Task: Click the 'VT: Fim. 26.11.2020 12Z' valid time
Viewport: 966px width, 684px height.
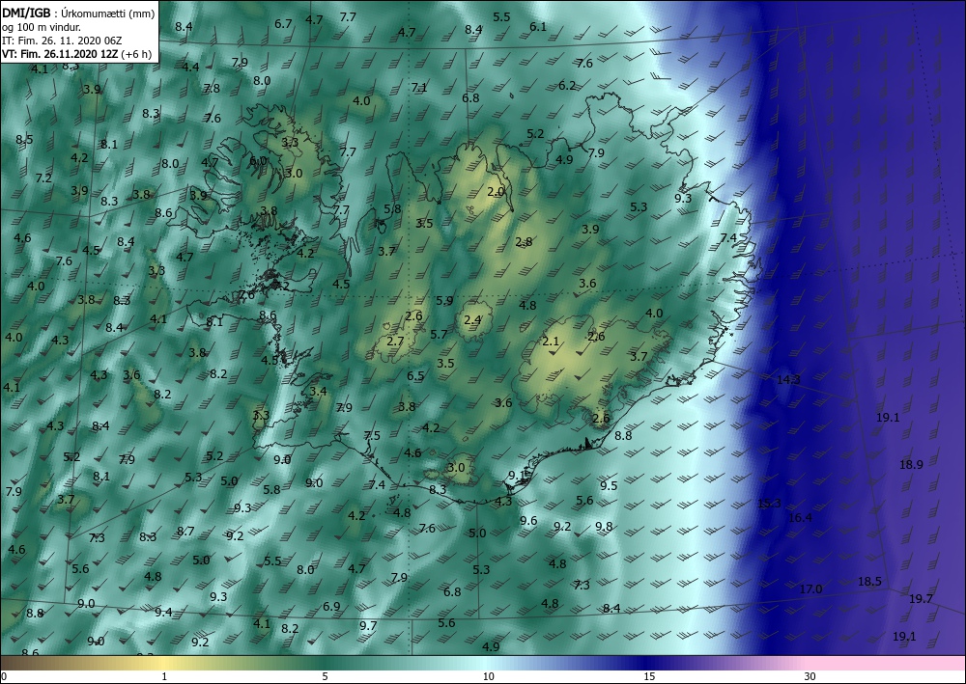Action: [60, 54]
